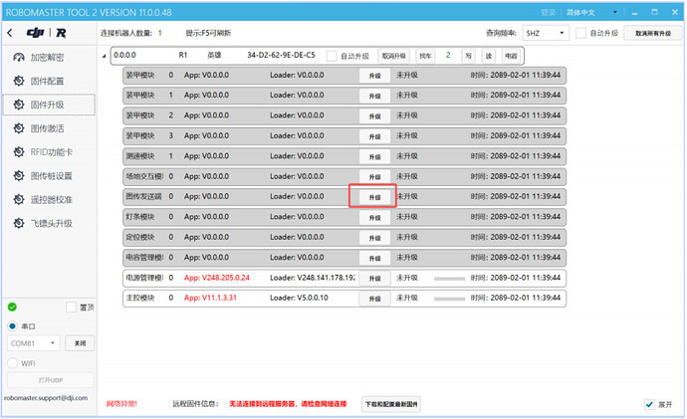Click the 图传桩设置 gear icon
Screen dimensions: 687x419
pyautogui.click(x=19, y=176)
